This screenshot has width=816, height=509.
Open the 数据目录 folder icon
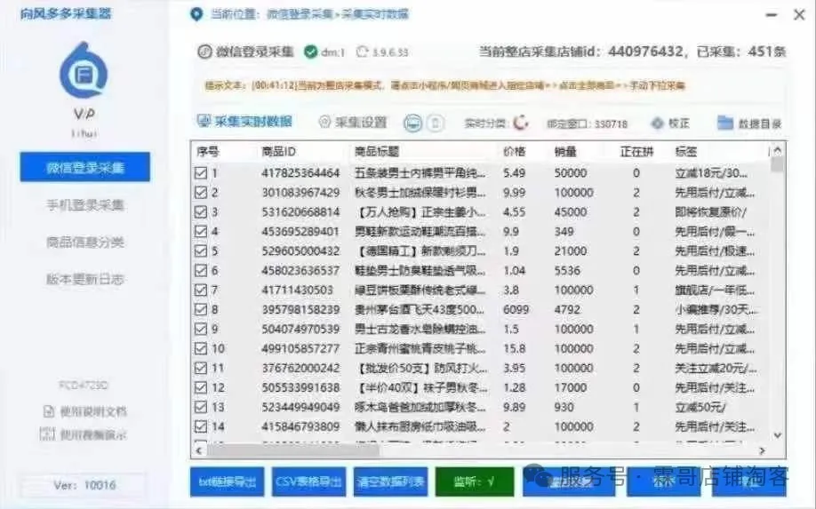725,123
